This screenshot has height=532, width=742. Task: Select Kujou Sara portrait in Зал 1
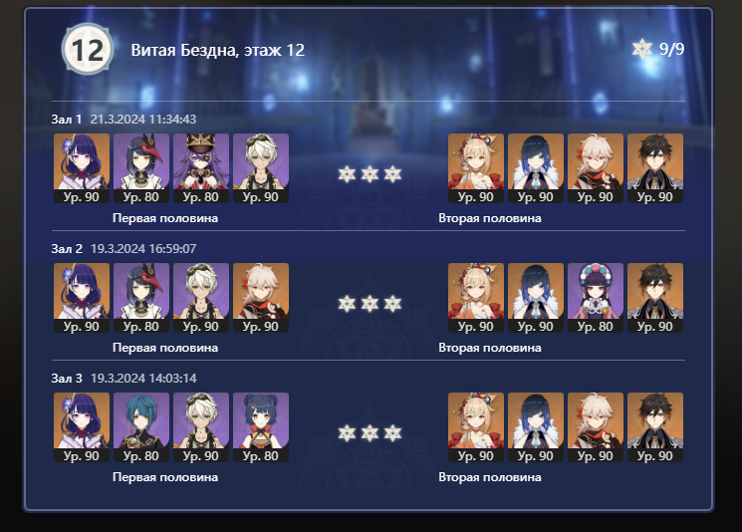pos(141,168)
